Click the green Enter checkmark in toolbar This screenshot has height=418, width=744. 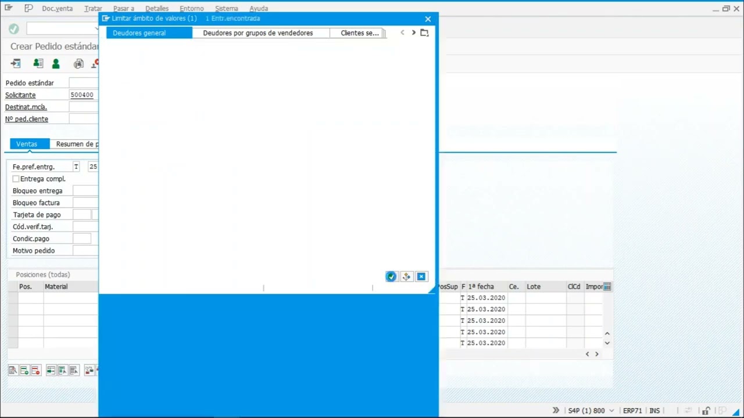click(14, 28)
